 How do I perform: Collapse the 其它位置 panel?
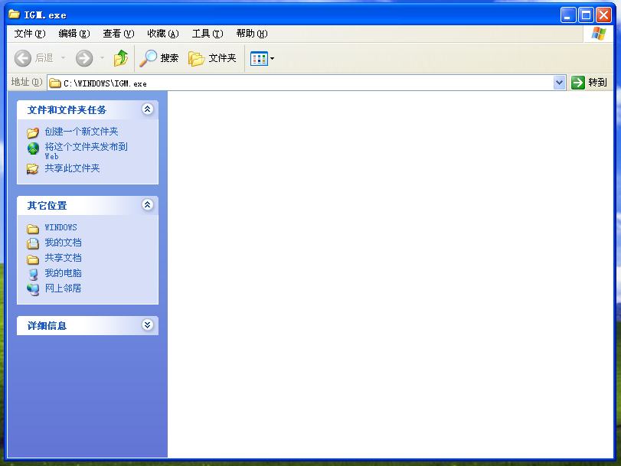point(147,205)
